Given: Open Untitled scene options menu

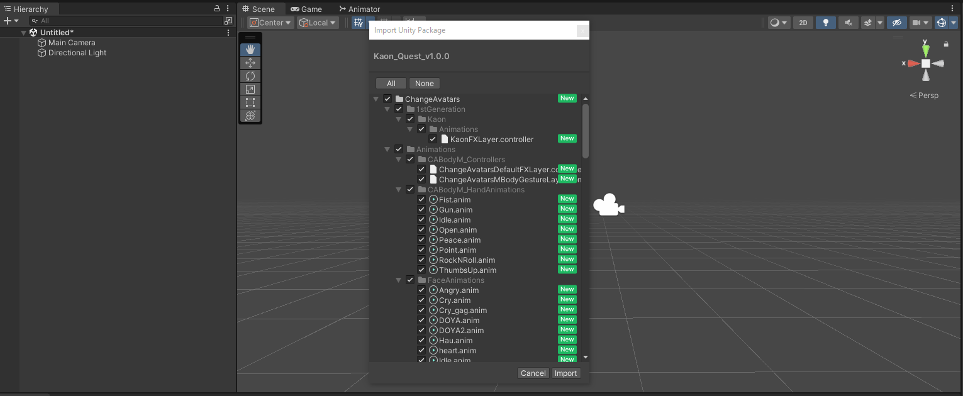Looking at the screenshot, I should pos(228,33).
